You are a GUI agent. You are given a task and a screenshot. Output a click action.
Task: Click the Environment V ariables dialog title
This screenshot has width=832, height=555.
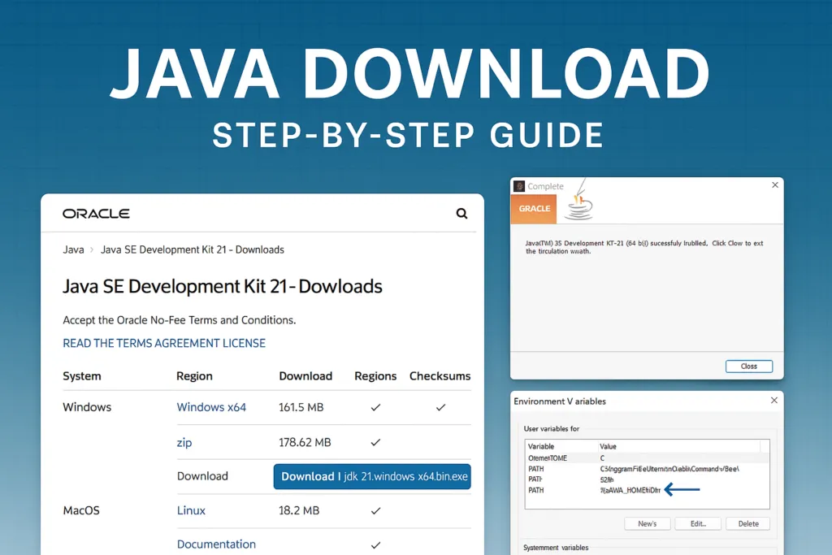[x=560, y=401]
